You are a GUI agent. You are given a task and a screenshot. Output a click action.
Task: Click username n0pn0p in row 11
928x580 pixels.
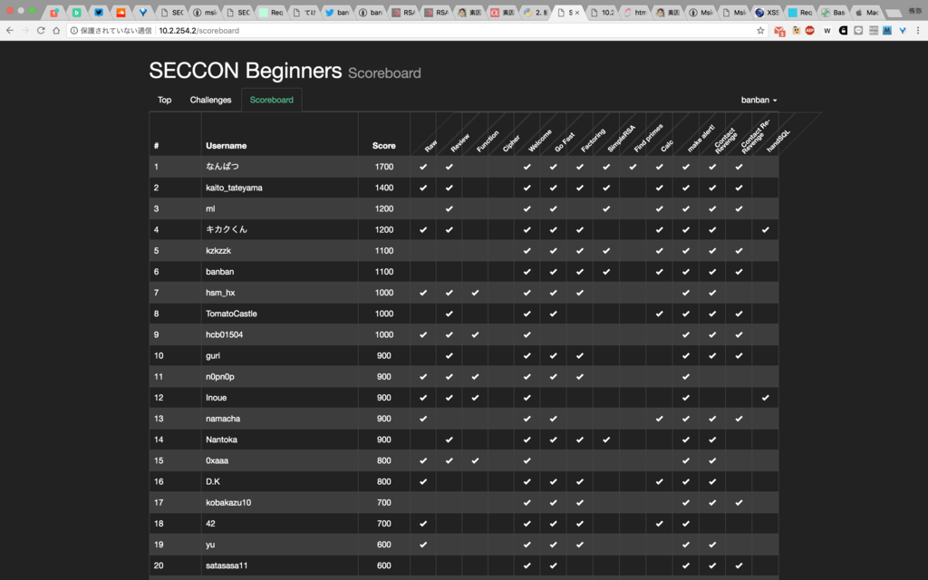click(x=219, y=376)
